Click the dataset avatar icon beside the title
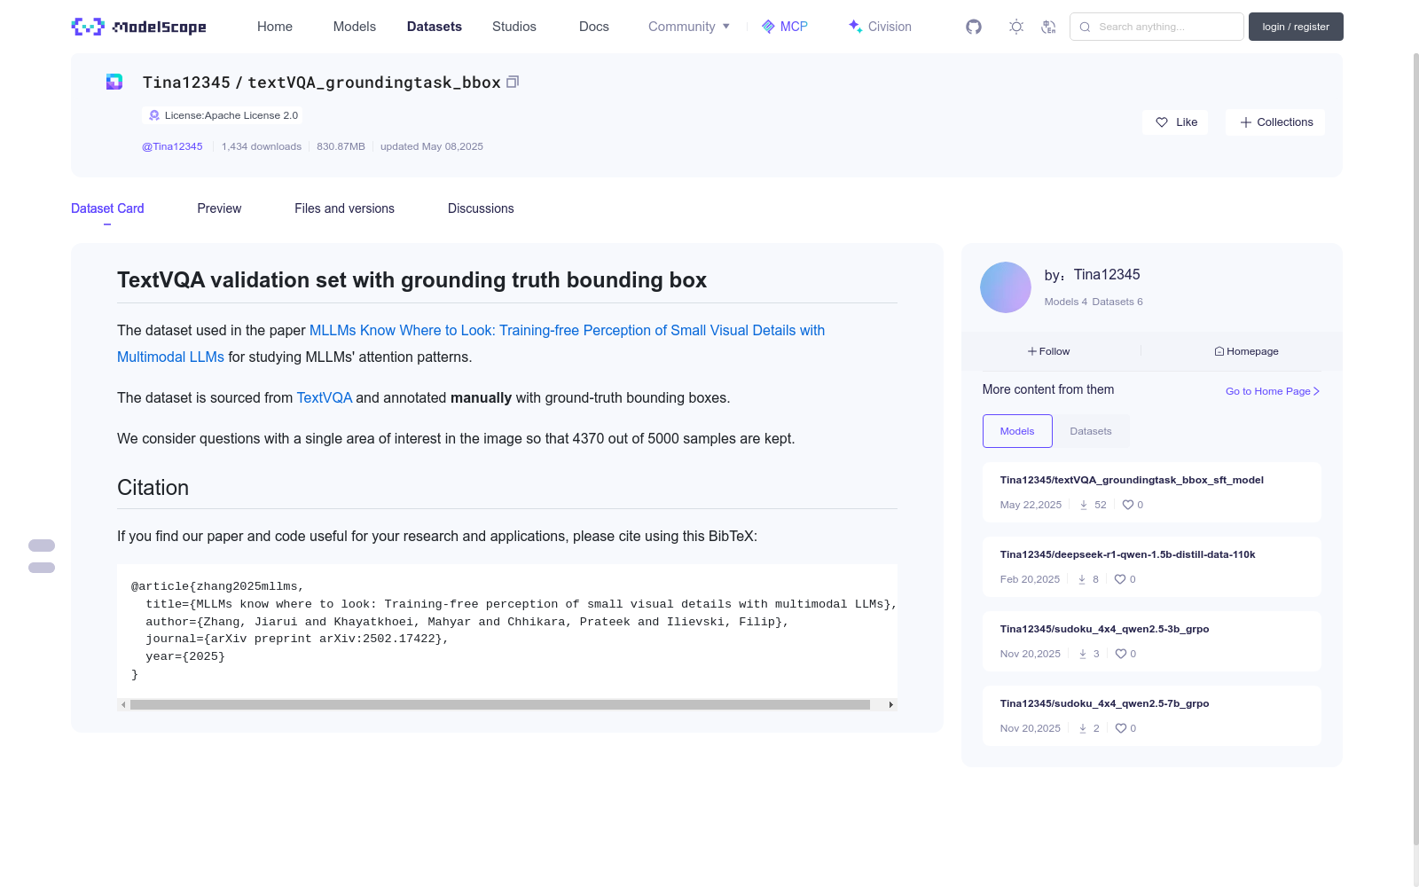This screenshot has width=1419, height=887. click(114, 82)
